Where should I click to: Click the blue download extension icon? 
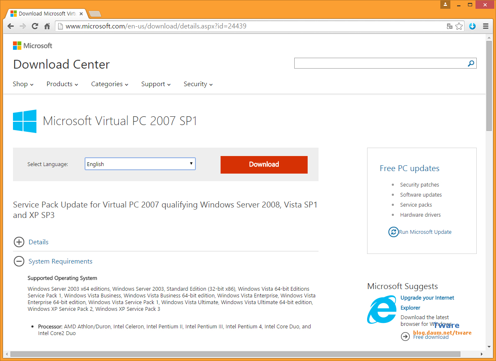point(472,26)
